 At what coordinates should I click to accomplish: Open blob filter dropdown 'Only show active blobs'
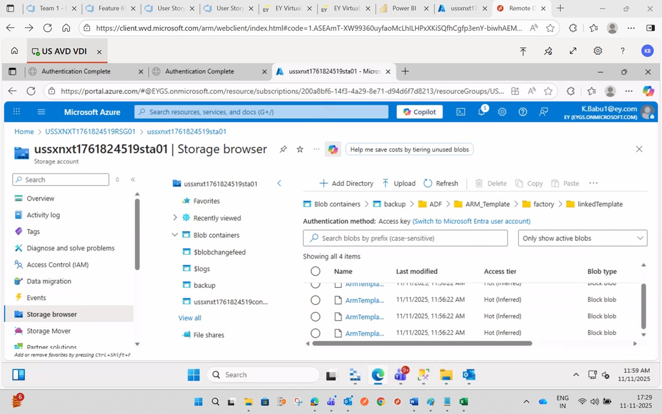pyautogui.click(x=582, y=238)
